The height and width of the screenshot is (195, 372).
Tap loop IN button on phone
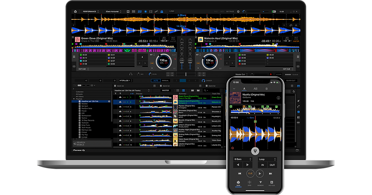pos(262,165)
